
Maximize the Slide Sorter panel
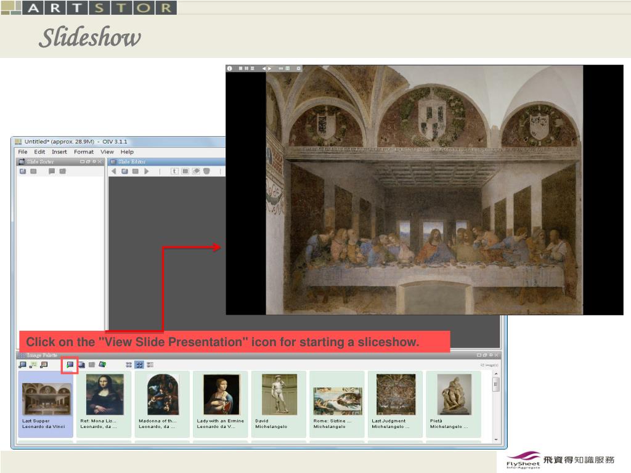pyautogui.click(x=82, y=162)
